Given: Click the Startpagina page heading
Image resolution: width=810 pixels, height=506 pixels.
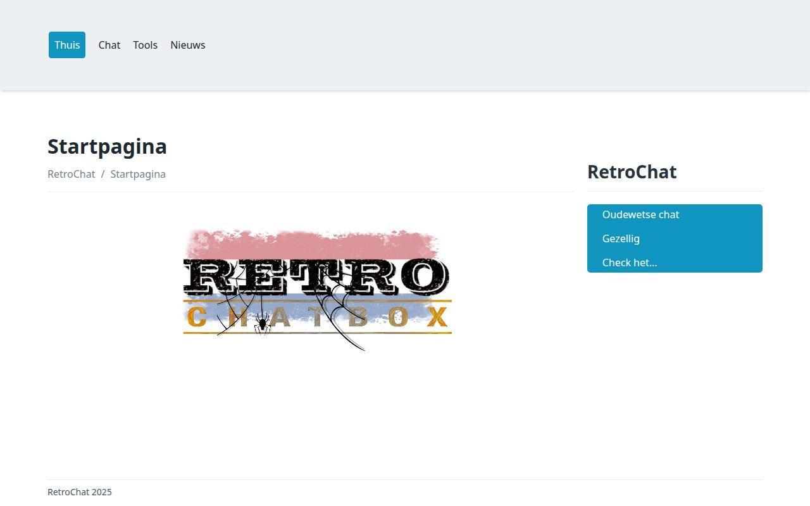Looking at the screenshot, I should 108,146.
